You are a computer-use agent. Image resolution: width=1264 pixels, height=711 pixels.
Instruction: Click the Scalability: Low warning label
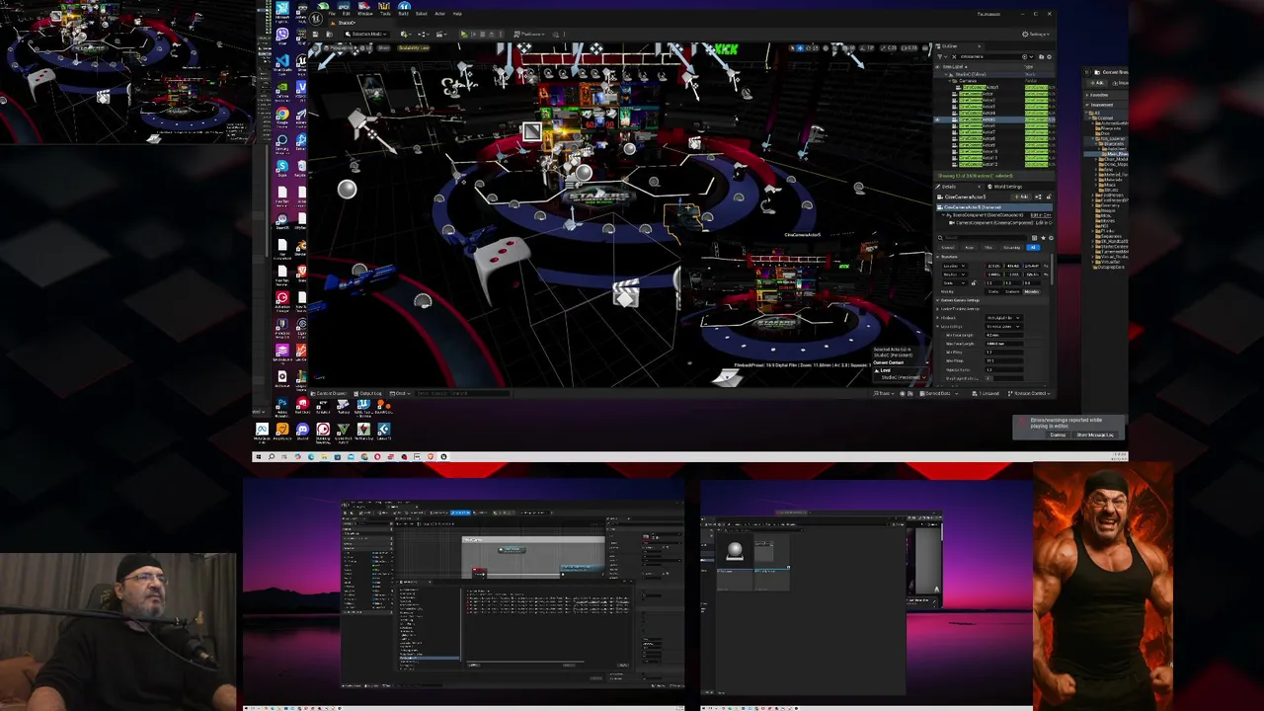(414, 47)
